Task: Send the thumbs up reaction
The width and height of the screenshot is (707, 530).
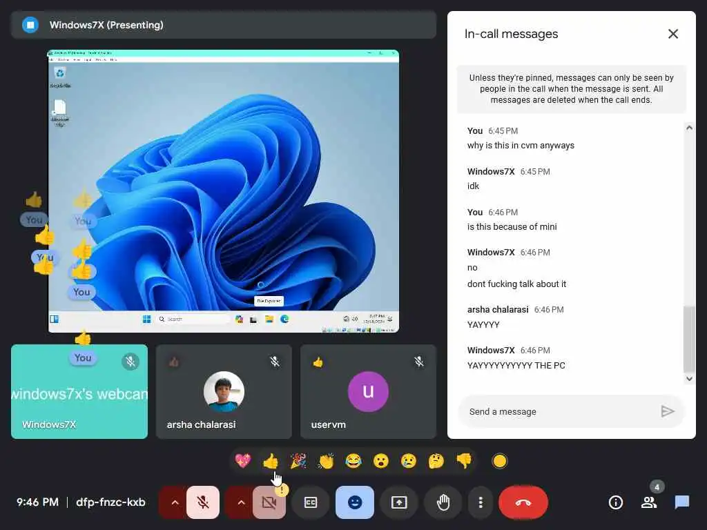Action: point(271,461)
